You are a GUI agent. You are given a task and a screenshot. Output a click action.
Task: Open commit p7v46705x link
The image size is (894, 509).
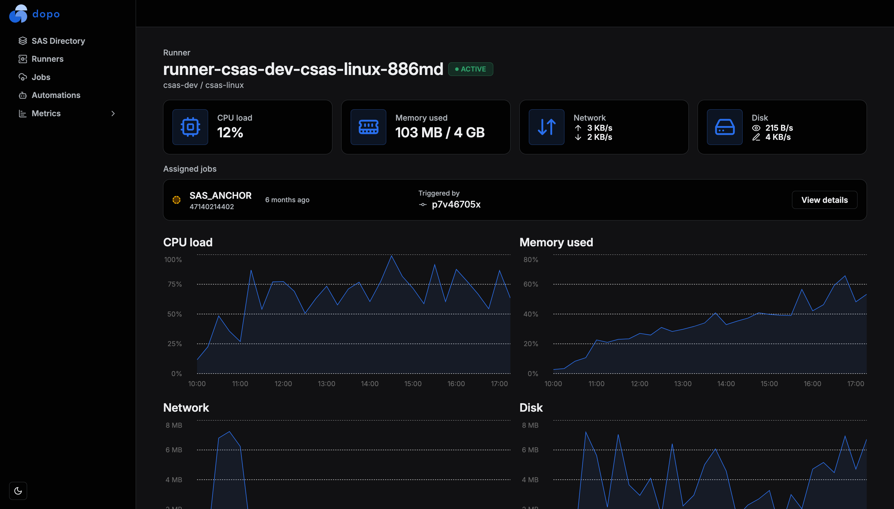point(456,204)
